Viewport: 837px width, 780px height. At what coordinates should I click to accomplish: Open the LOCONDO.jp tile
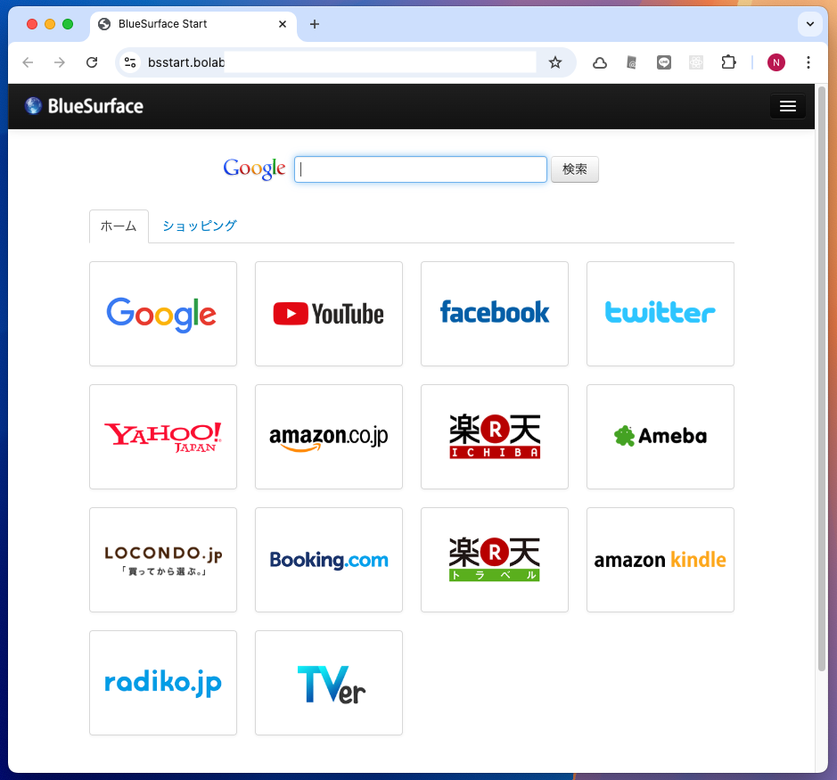pyautogui.click(x=163, y=560)
